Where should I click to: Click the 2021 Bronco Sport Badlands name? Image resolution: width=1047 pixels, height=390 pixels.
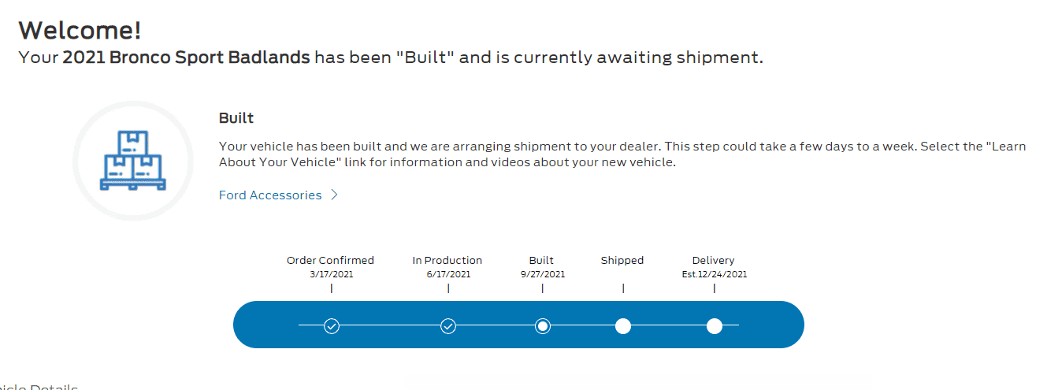[186, 58]
